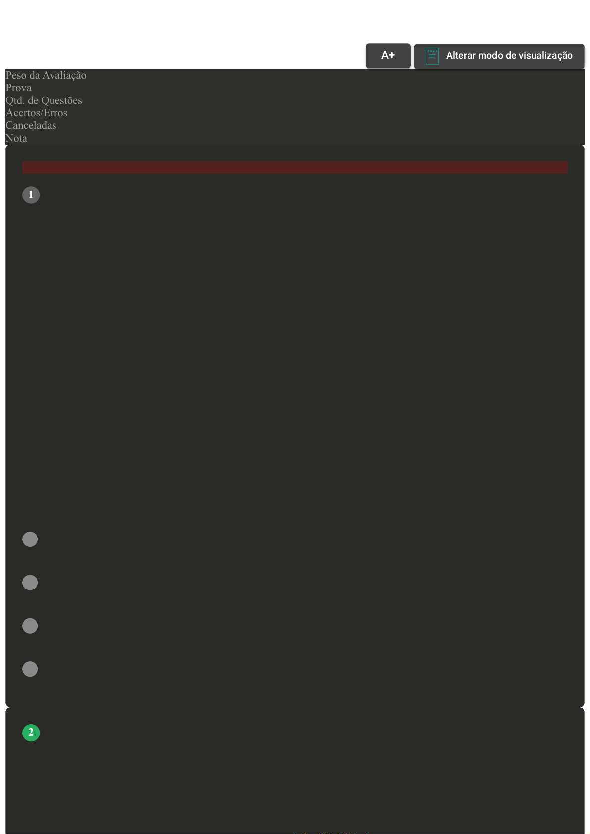The height and width of the screenshot is (834, 590).
Task: Select the second answer option of question 1
Action: tap(30, 583)
